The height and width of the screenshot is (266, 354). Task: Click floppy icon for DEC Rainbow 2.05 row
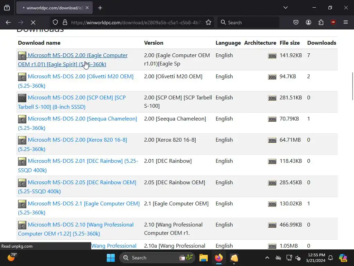pyautogui.click(x=22, y=183)
